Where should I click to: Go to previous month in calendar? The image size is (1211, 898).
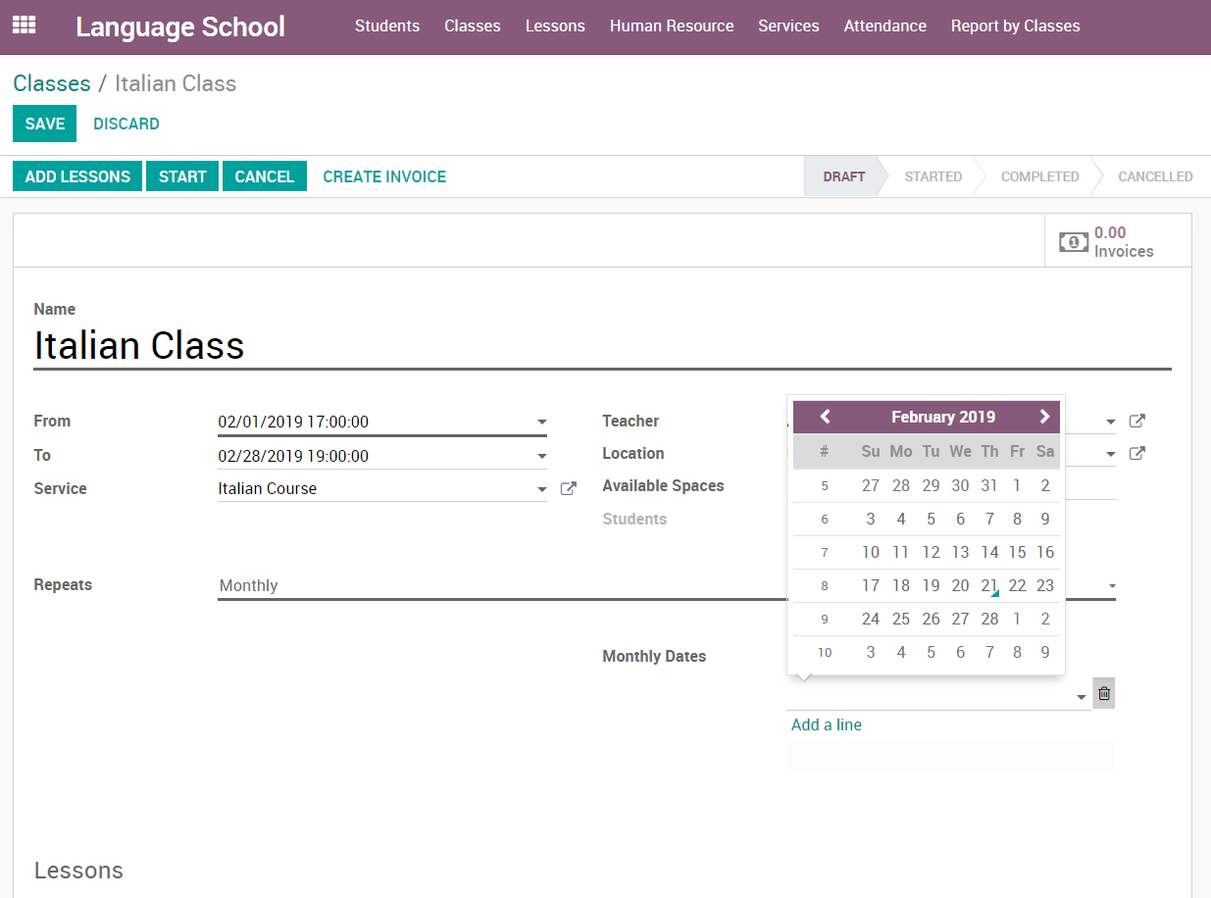pos(825,417)
